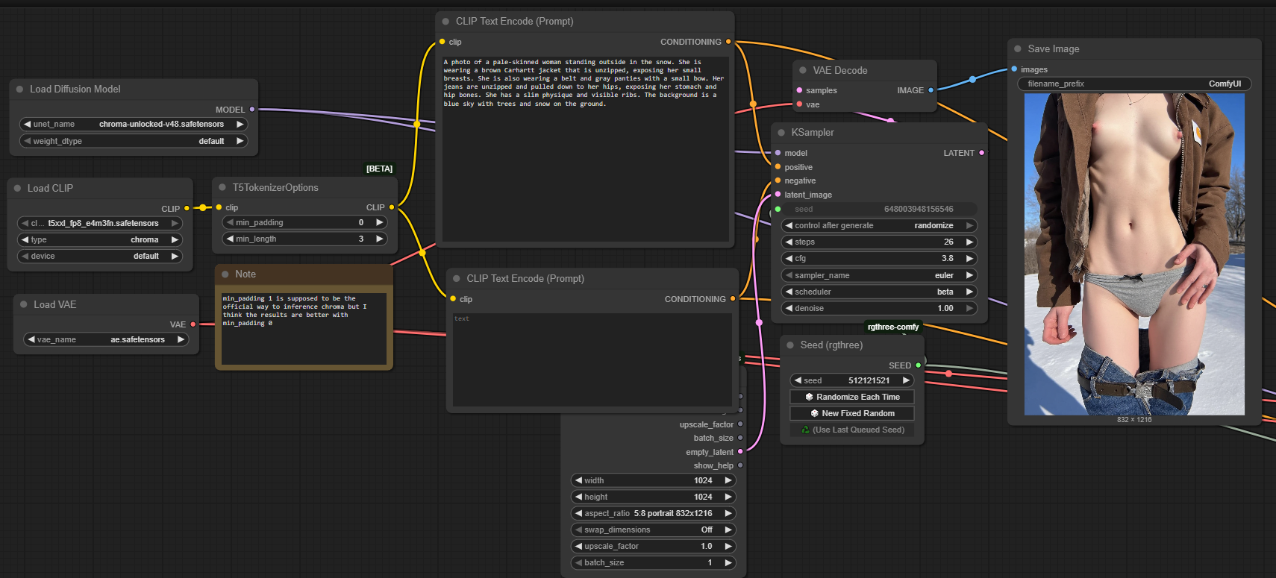Image resolution: width=1276 pixels, height=578 pixels.
Task: Click the New Fixed Random button
Action: click(852, 413)
